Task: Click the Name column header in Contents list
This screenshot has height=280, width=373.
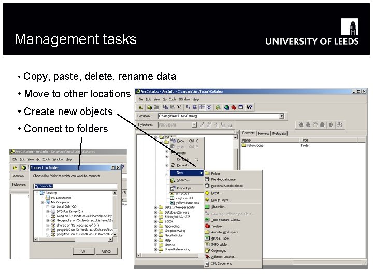Action: coord(270,140)
